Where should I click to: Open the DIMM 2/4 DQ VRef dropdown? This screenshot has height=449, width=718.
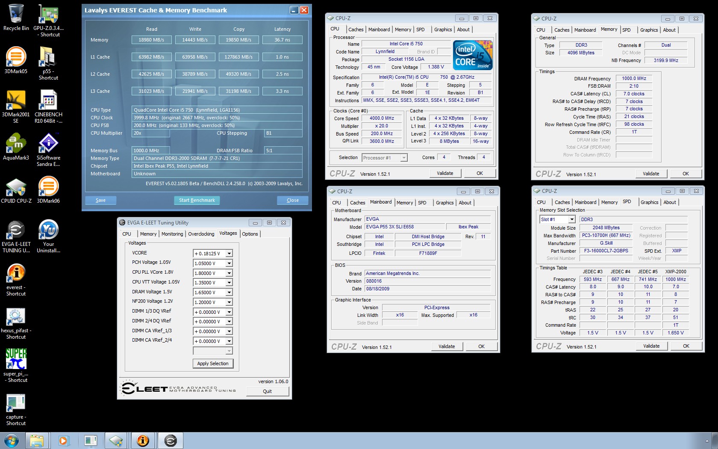(x=229, y=322)
